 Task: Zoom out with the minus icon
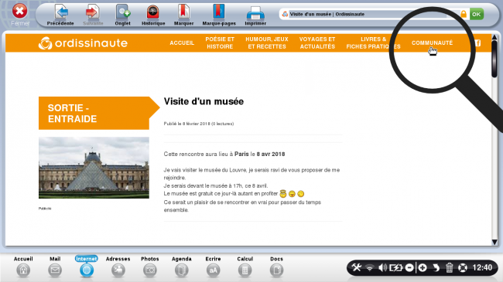pyautogui.click(x=409, y=267)
